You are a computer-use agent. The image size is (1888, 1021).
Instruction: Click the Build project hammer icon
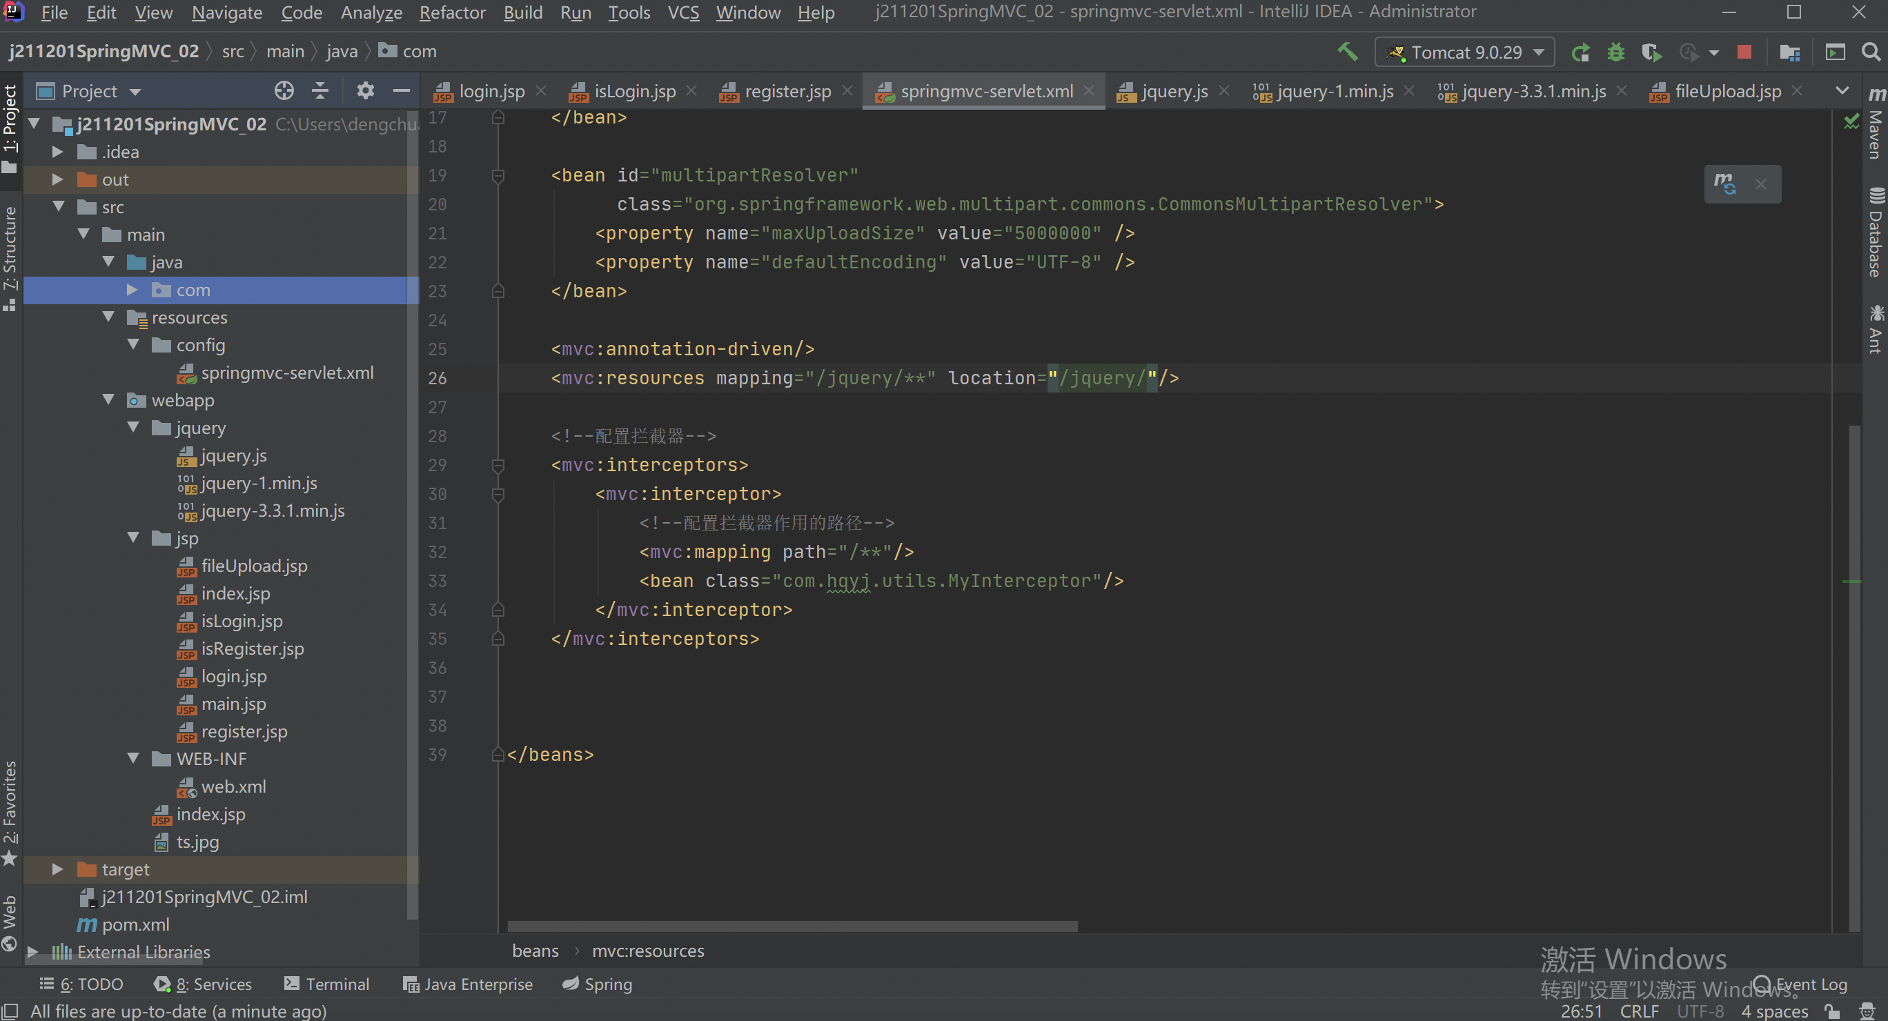click(x=1347, y=52)
